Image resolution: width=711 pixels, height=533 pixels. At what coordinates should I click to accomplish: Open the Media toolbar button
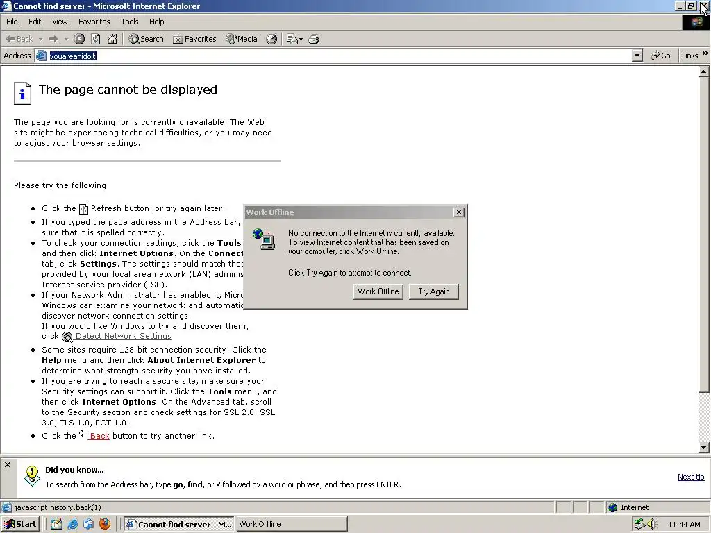pyautogui.click(x=242, y=39)
